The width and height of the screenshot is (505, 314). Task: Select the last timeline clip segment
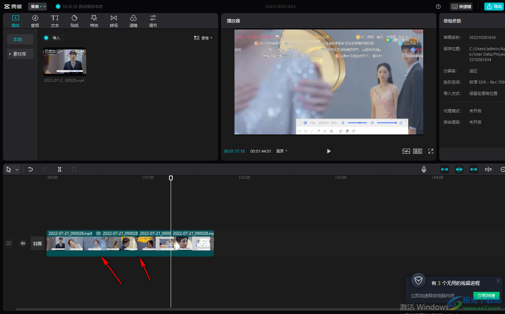pyautogui.click(x=193, y=243)
